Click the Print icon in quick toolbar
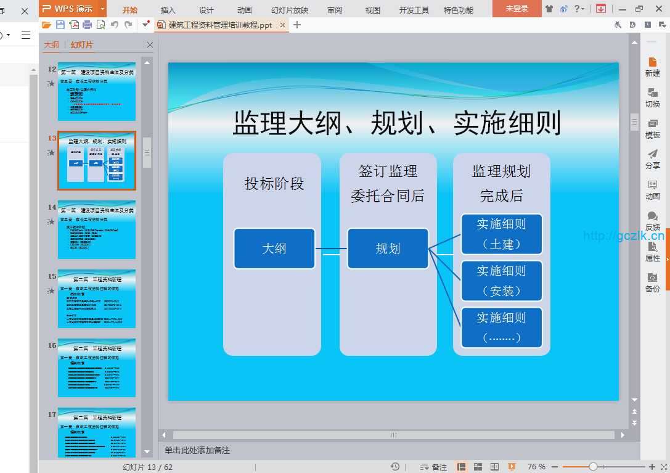 tap(87, 25)
